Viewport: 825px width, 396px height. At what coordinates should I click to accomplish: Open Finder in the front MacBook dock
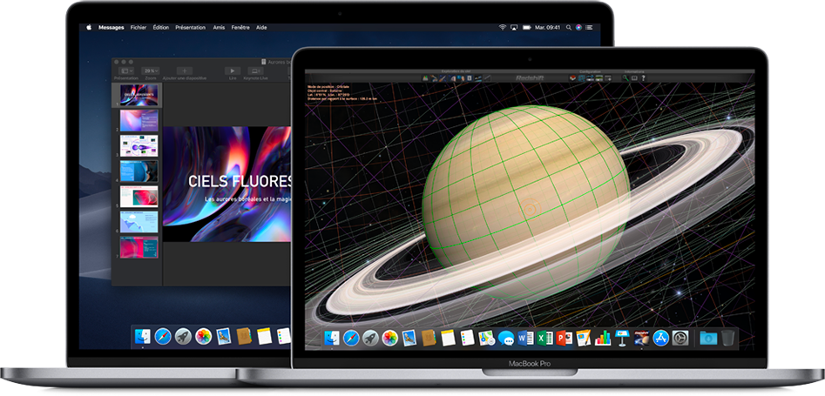click(331, 338)
